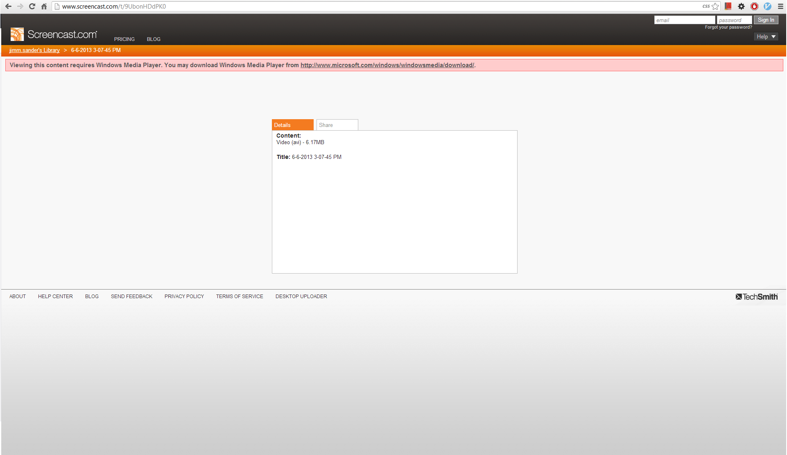Click the blue Vimium extension icon
This screenshot has height=455, width=787.
pyautogui.click(x=767, y=7)
